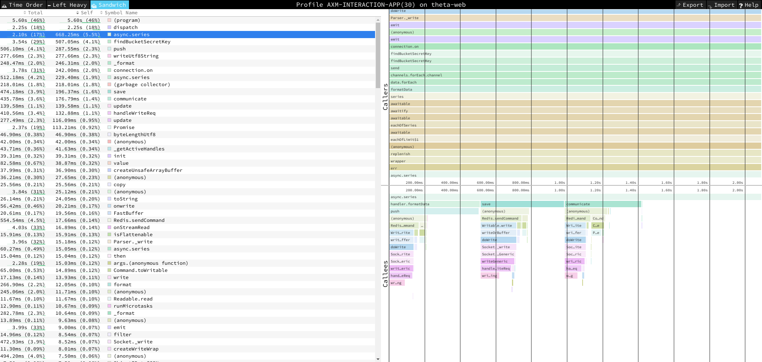The width and height of the screenshot is (762, 362).
Task: Click channels.forEach.channel caller frame
Action: pos(575,75)
